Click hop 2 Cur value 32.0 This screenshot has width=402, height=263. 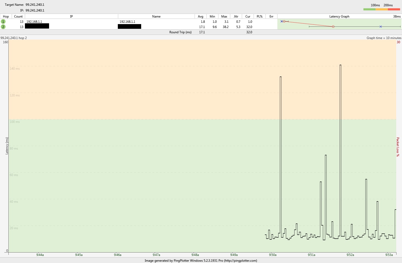pyautogui.click(x=249, y=27)
